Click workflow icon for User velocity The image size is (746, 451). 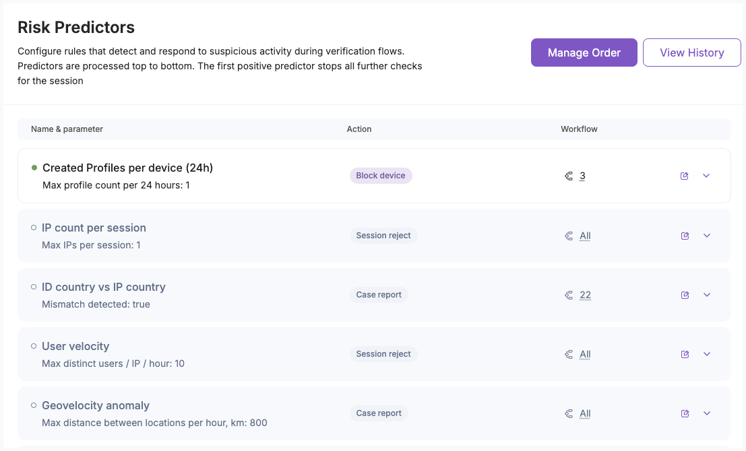(569, 354)
